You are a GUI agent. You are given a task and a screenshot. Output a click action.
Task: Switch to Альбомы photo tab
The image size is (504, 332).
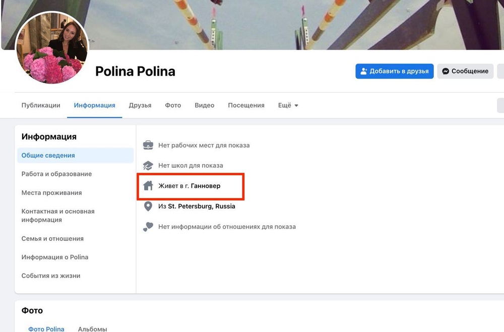pos(92,328)
